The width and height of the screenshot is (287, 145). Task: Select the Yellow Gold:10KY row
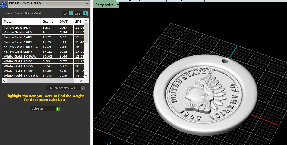click(x=43, y=32)
